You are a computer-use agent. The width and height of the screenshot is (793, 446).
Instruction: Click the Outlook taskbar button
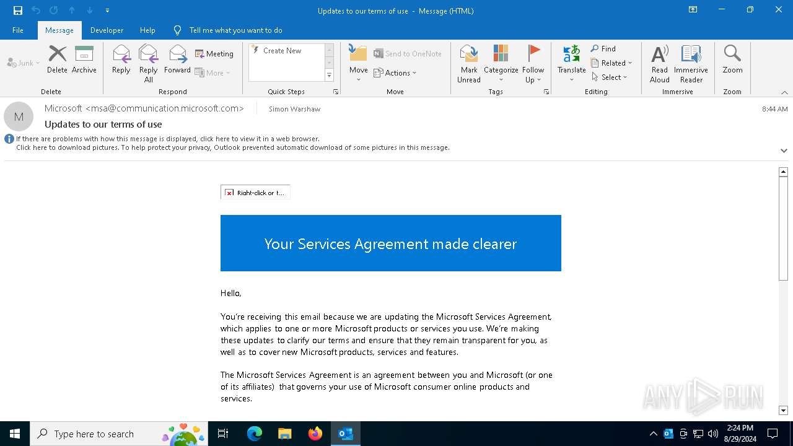click(x=346, y=434)
